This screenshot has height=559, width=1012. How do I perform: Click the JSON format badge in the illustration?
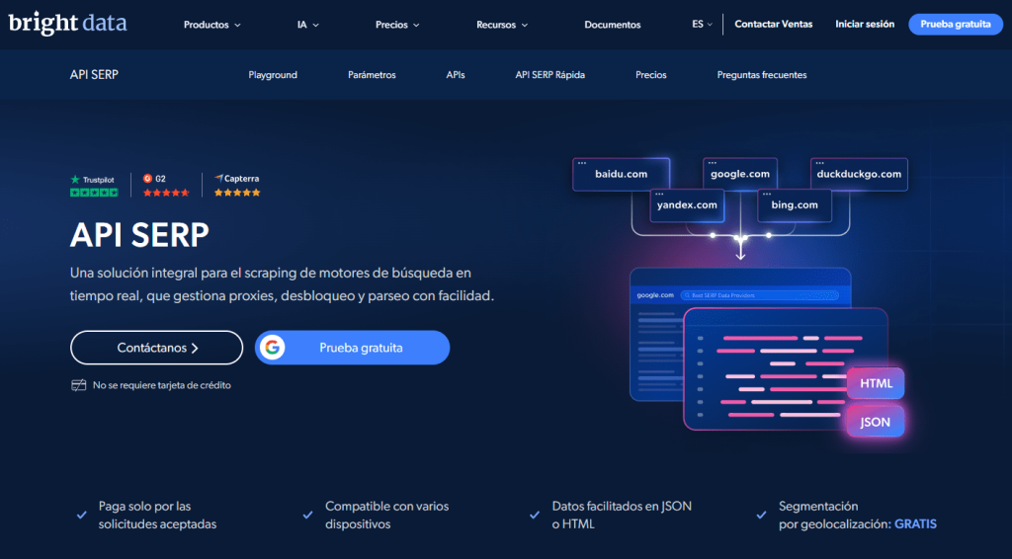pos(876,423)
